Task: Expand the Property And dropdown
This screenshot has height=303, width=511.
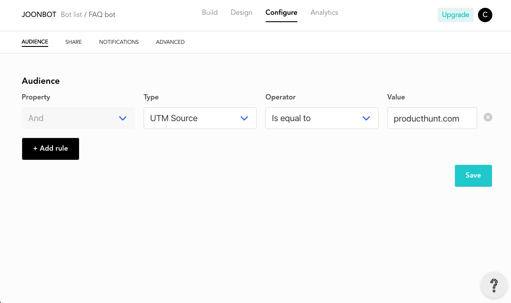Action: coord(78,118)
